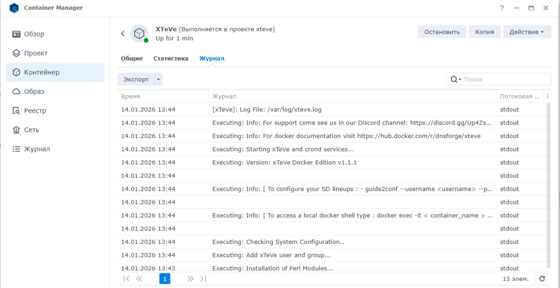The height and width of the screenshot is (288, 560).
Task: Click the Экспорт button
Action: click(136, 79)
